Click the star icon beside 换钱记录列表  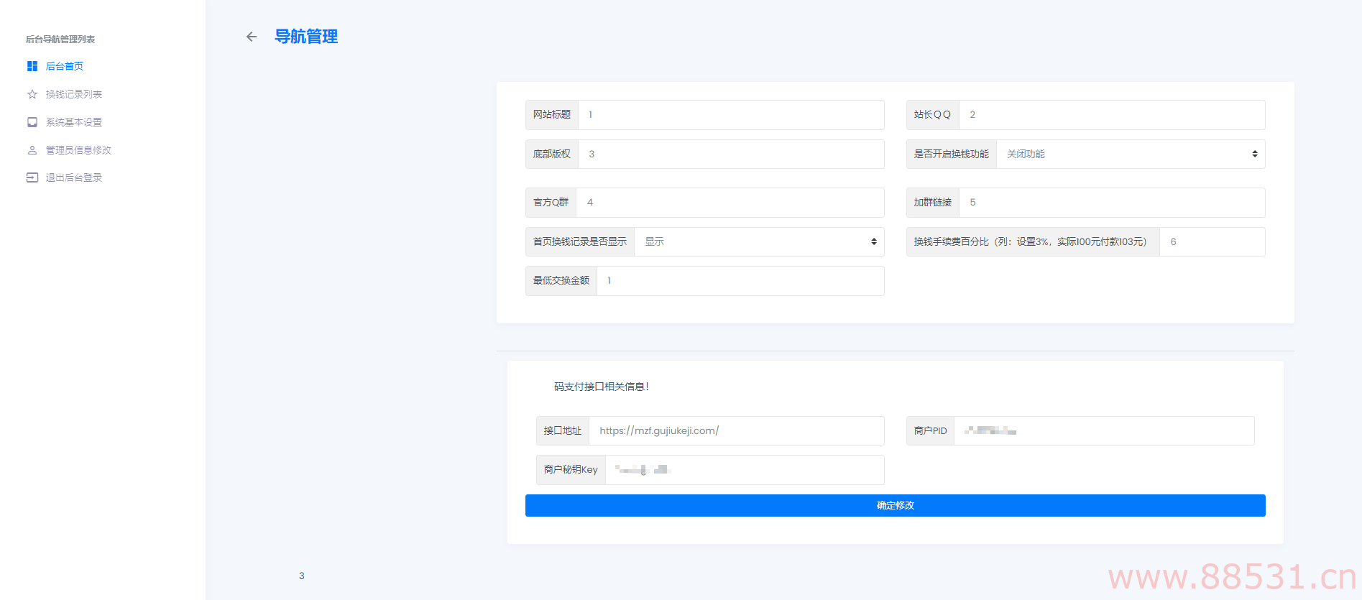[x=32, y=94]
